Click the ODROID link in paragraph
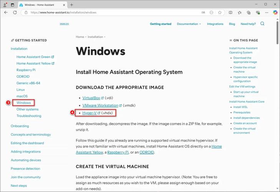Viewport: 280px width, 192px height. [147, 152]
